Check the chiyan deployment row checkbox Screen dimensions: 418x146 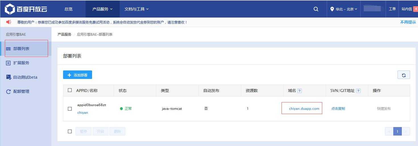pyautogui.click(x=70, y=109)
